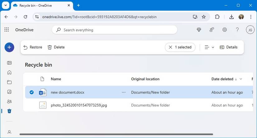Viewport: 257px width, 138px height.
Task: Open Chrome downloads icon
Action: point(231,17)
